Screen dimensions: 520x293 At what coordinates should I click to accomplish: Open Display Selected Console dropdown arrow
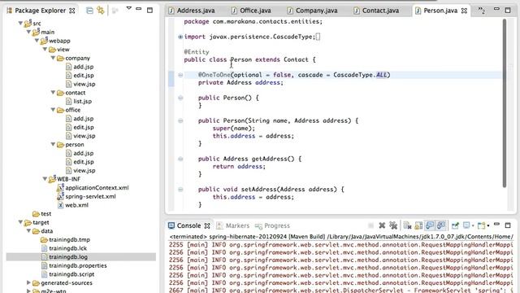point(473,226)
